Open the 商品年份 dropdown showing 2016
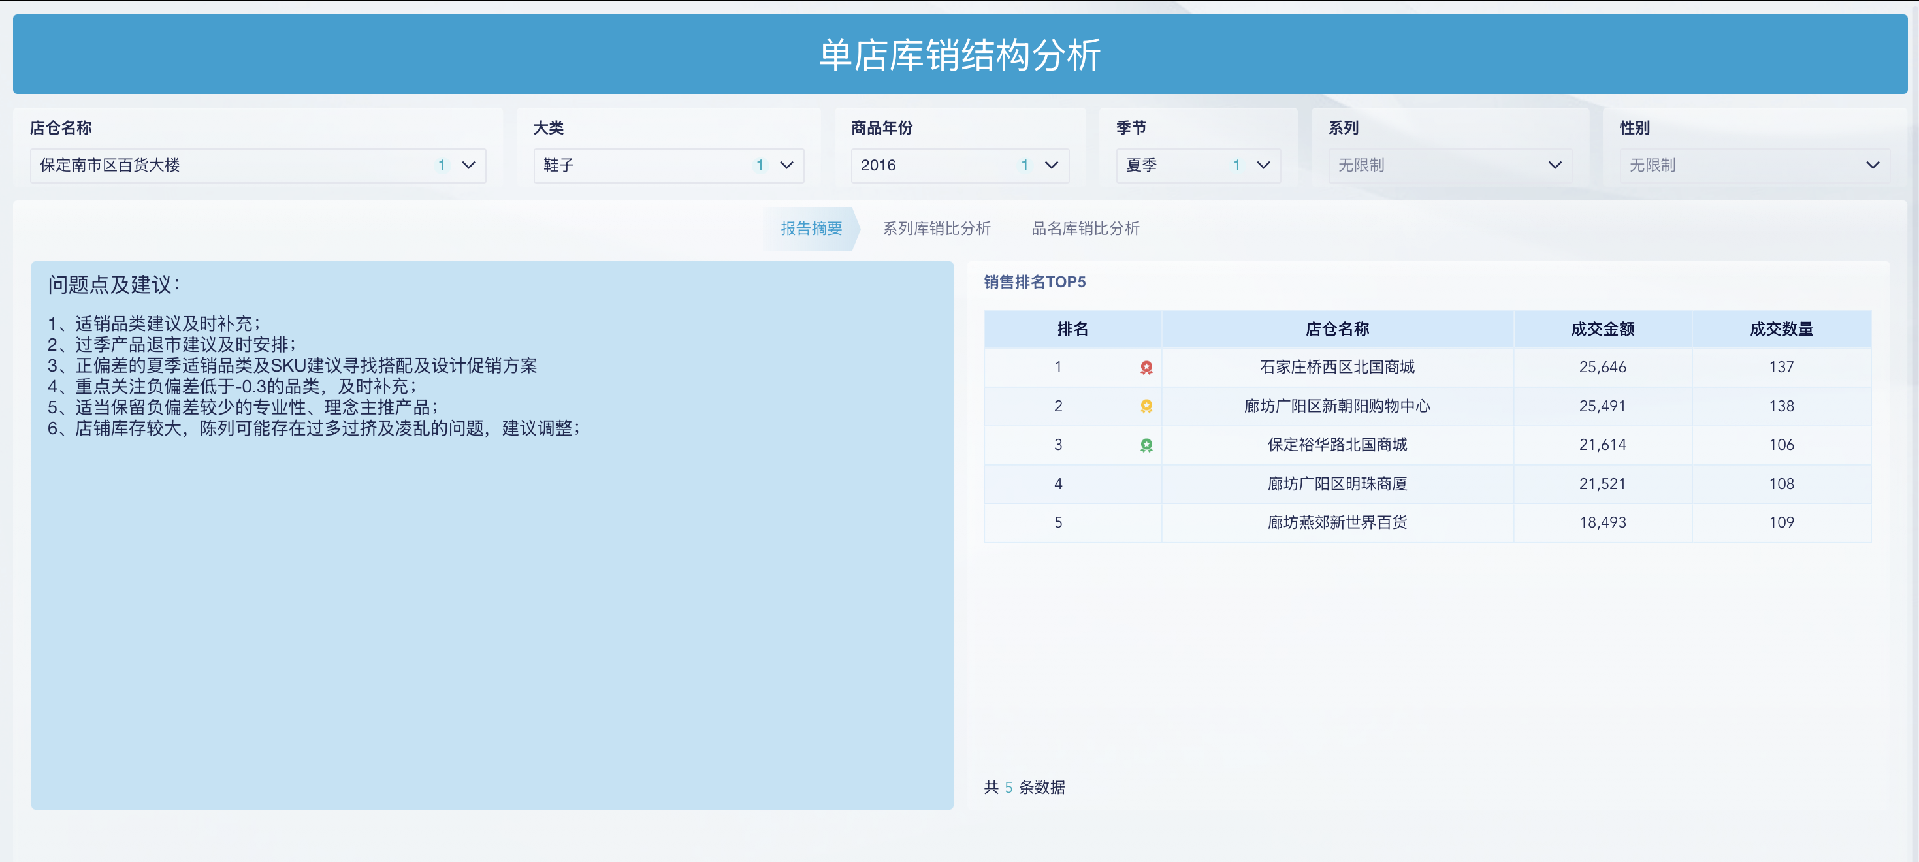This screenshot has width=1919, height=862. click(1052, 165)
